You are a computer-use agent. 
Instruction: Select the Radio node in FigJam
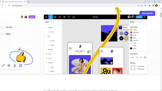[x=8, y=34]
